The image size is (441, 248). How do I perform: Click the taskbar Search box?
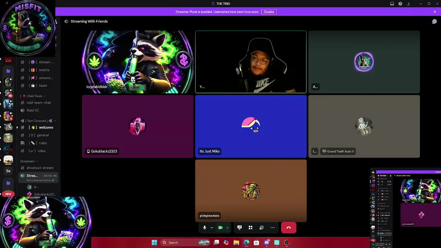pos(185,242)
